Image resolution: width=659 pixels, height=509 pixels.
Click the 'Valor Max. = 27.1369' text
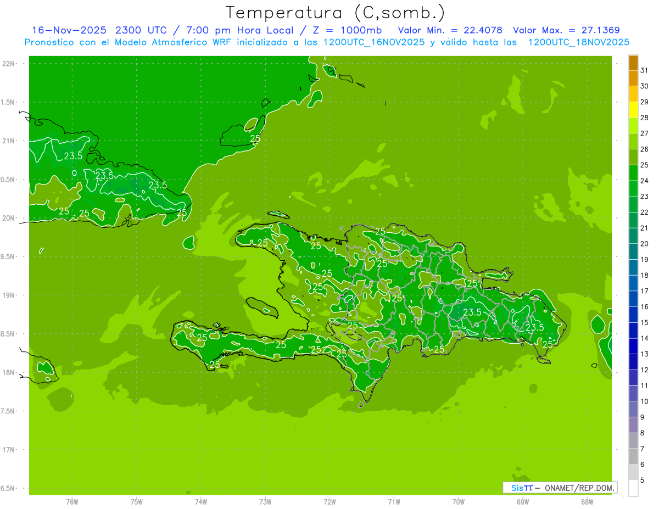[x=566, y=30]
